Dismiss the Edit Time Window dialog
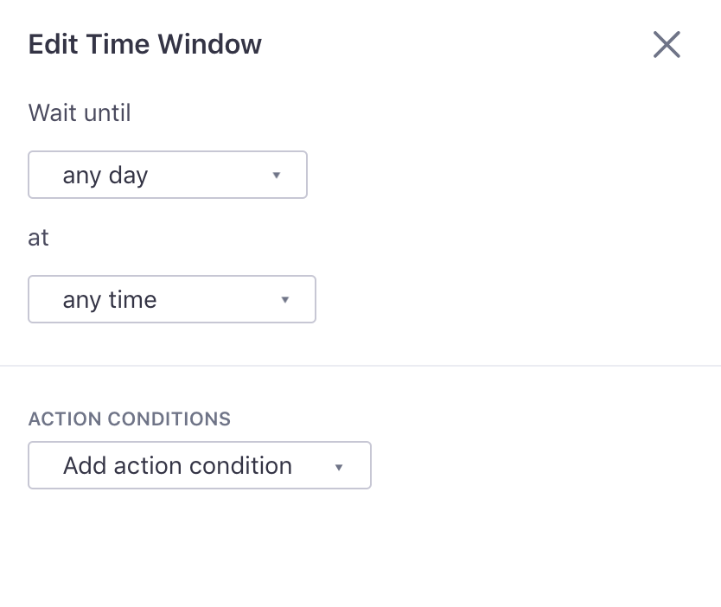721x607 pixels. (667, 44)
